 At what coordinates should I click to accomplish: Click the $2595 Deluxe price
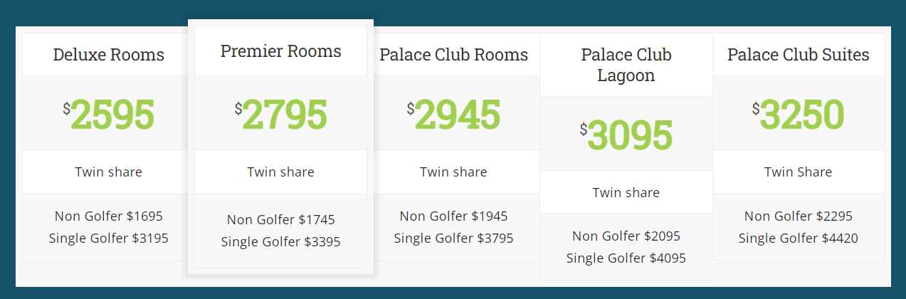[108, 115]
